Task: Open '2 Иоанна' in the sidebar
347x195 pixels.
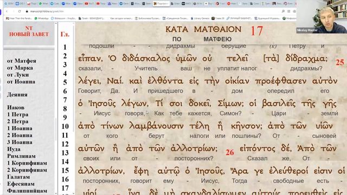Action: pyautogui.click(x=20, y=135)
